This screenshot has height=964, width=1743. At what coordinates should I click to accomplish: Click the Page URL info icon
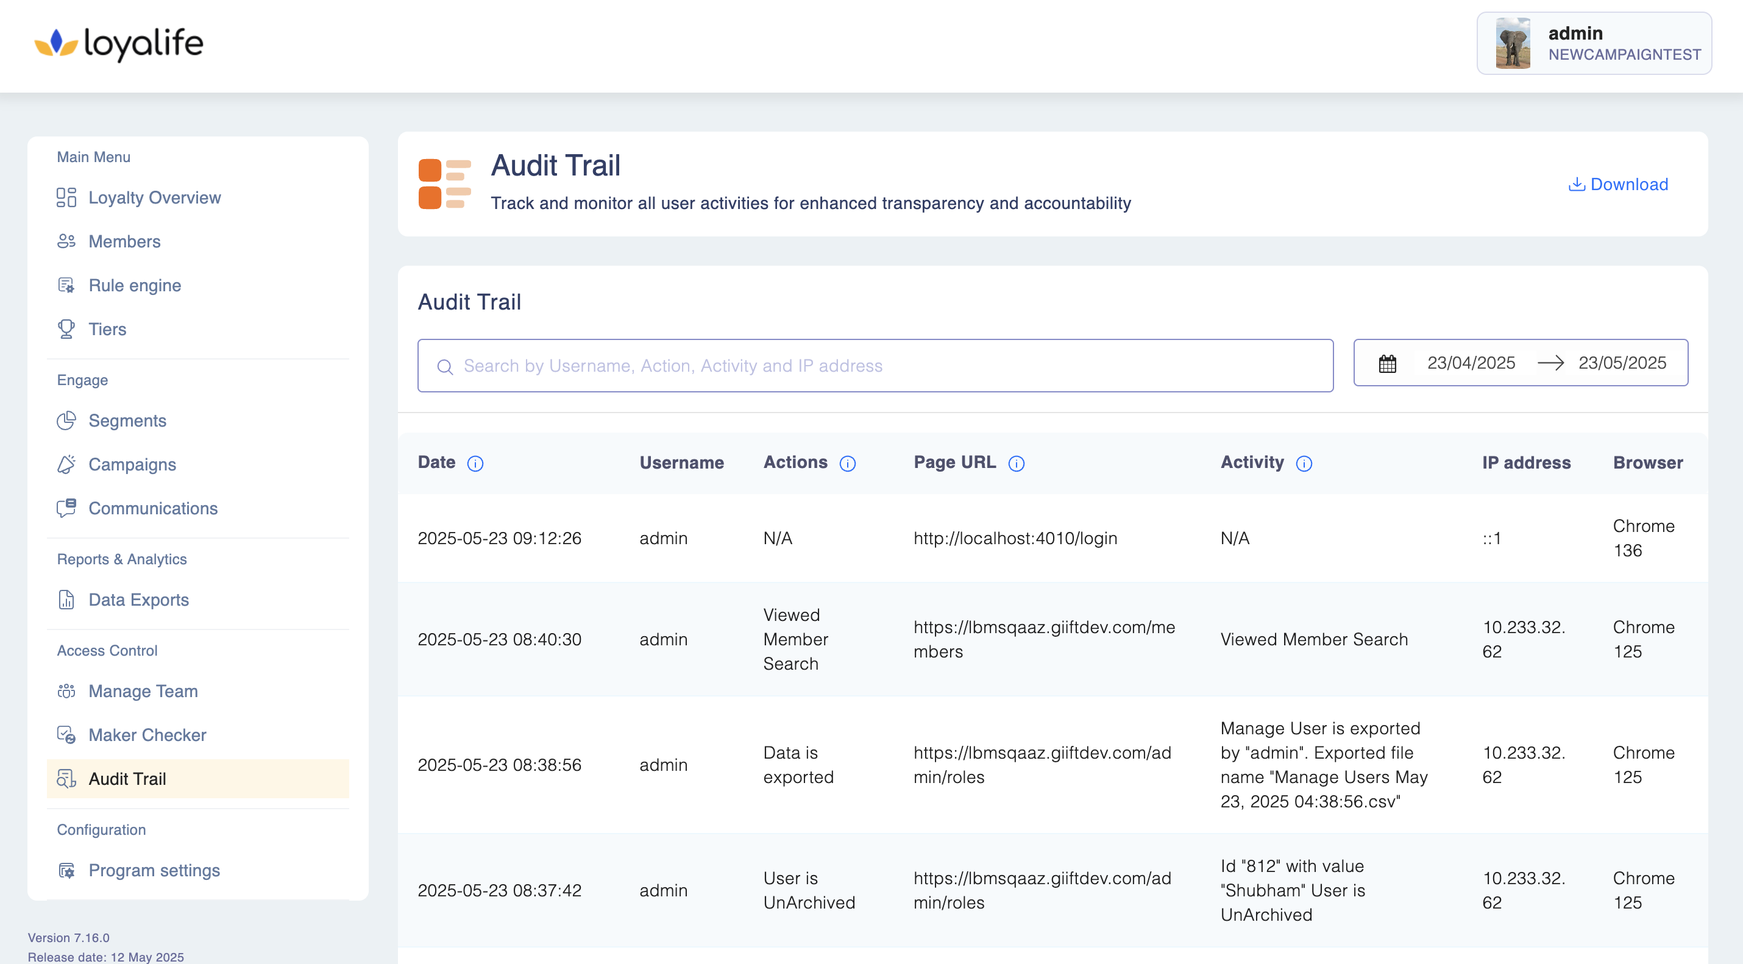coord(1015,463)
